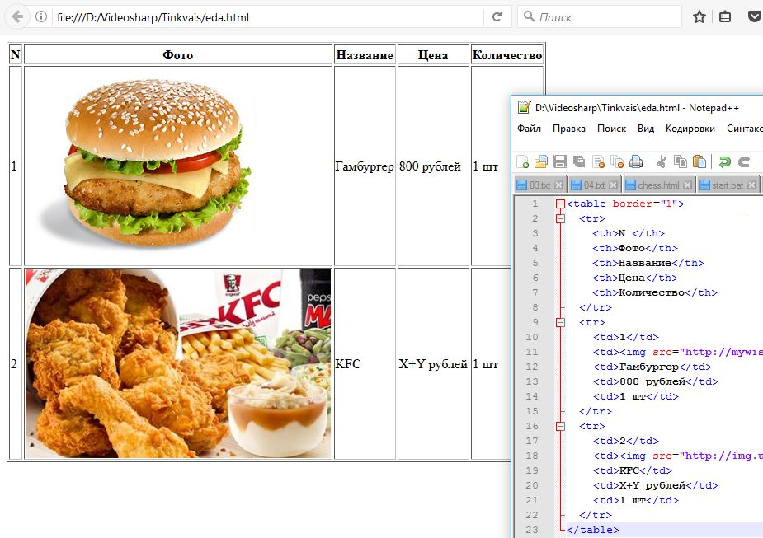Click the Close All documents icon in Notepad++
This screenshot has height=538, width=763.
(x=617, y=161)
